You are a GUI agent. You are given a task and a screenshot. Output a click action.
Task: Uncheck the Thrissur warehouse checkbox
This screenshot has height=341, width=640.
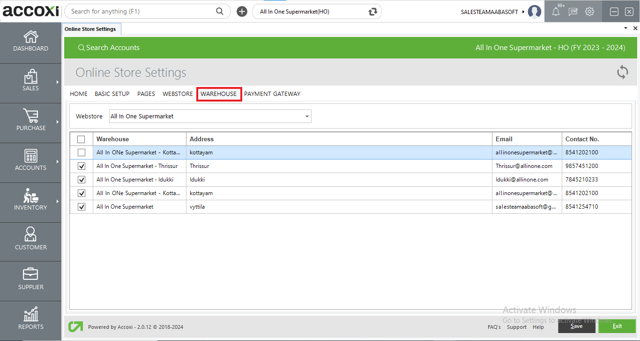point(81,166)
